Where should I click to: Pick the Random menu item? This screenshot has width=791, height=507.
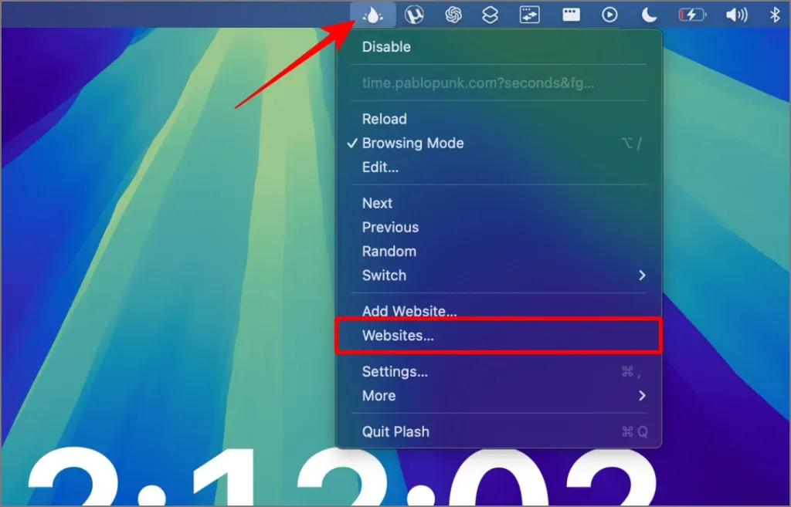pyautogui.click(x=499, y=252)
